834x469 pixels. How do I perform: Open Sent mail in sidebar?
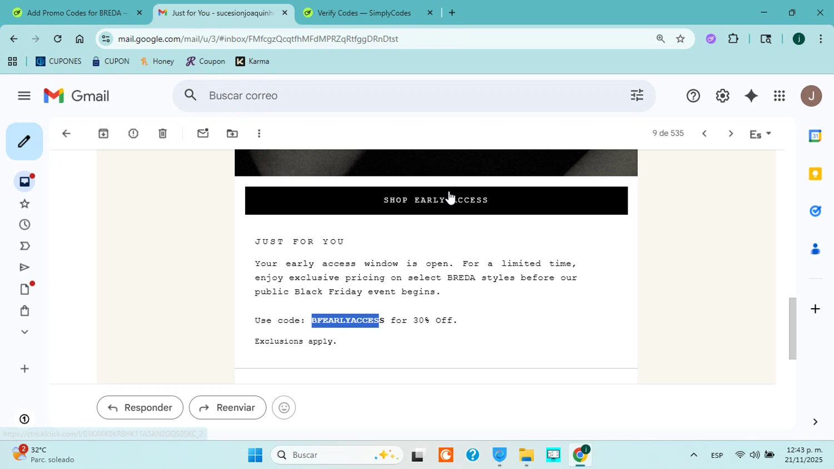pyautogui.click(x=24, y=268)
